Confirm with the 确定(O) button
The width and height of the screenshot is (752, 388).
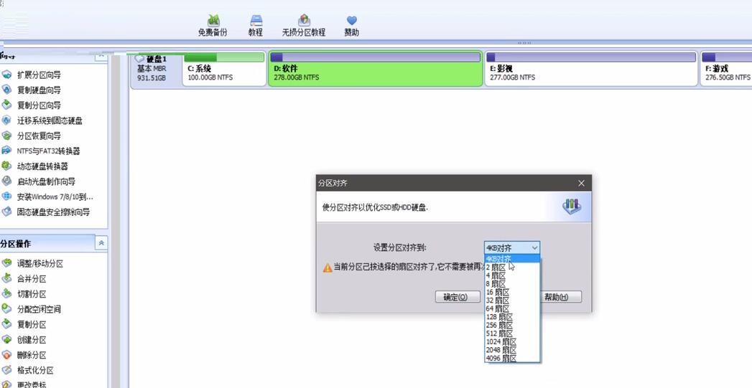pyautogui.click(x=458, y=297)
